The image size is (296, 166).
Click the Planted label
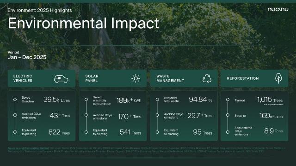coord(240,101)
